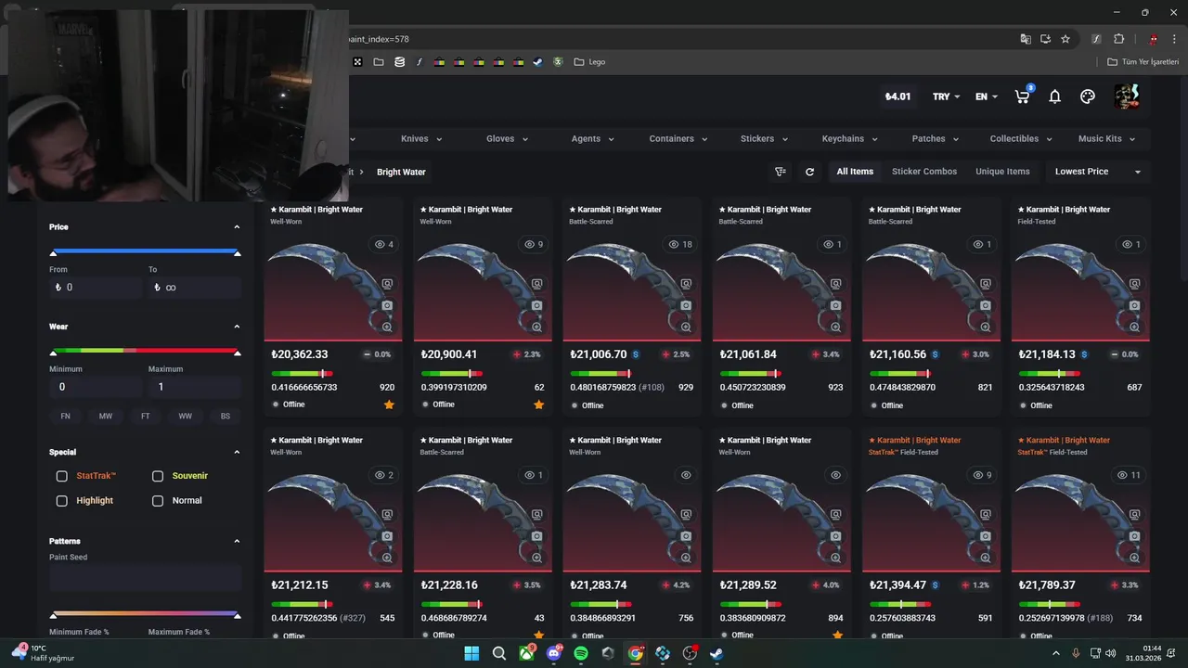Toggle favorite star on ₺20,900.41 card
This screenshot has width=1188, height=668.
(538, 405)
